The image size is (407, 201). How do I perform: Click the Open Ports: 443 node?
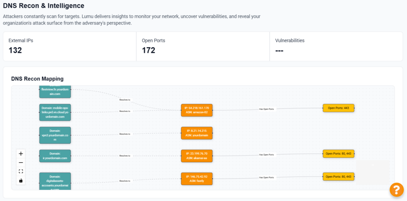pyautogui.click(x=338, y=108)
